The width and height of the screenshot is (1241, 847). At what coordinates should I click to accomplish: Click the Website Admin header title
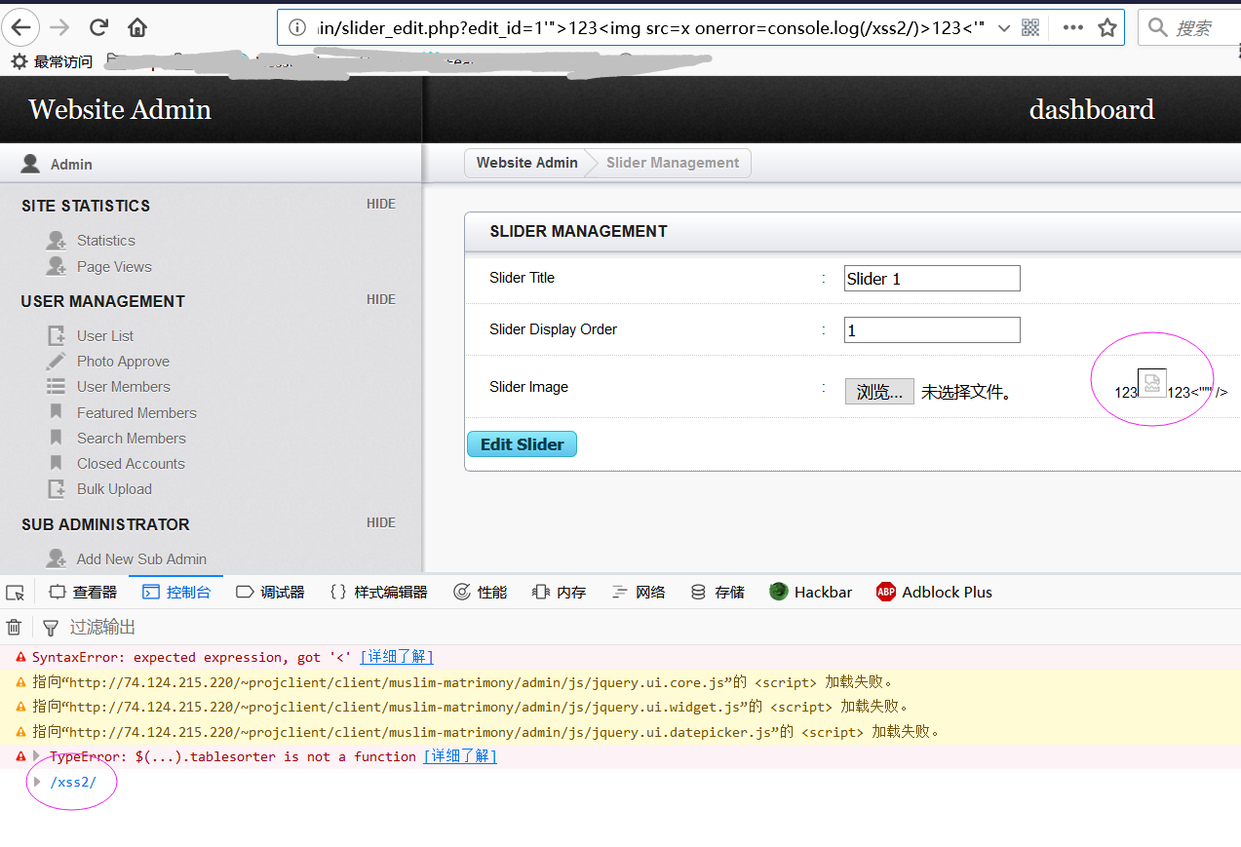[x=120, y=109]
